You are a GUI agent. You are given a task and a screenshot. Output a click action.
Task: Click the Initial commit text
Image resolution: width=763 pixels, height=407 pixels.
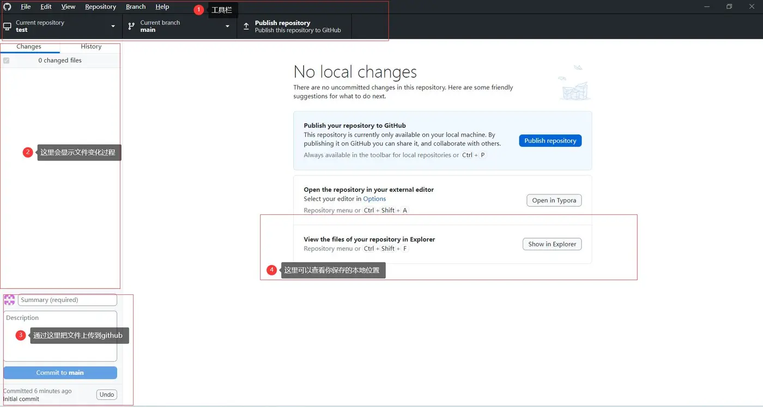coord(21,399)
